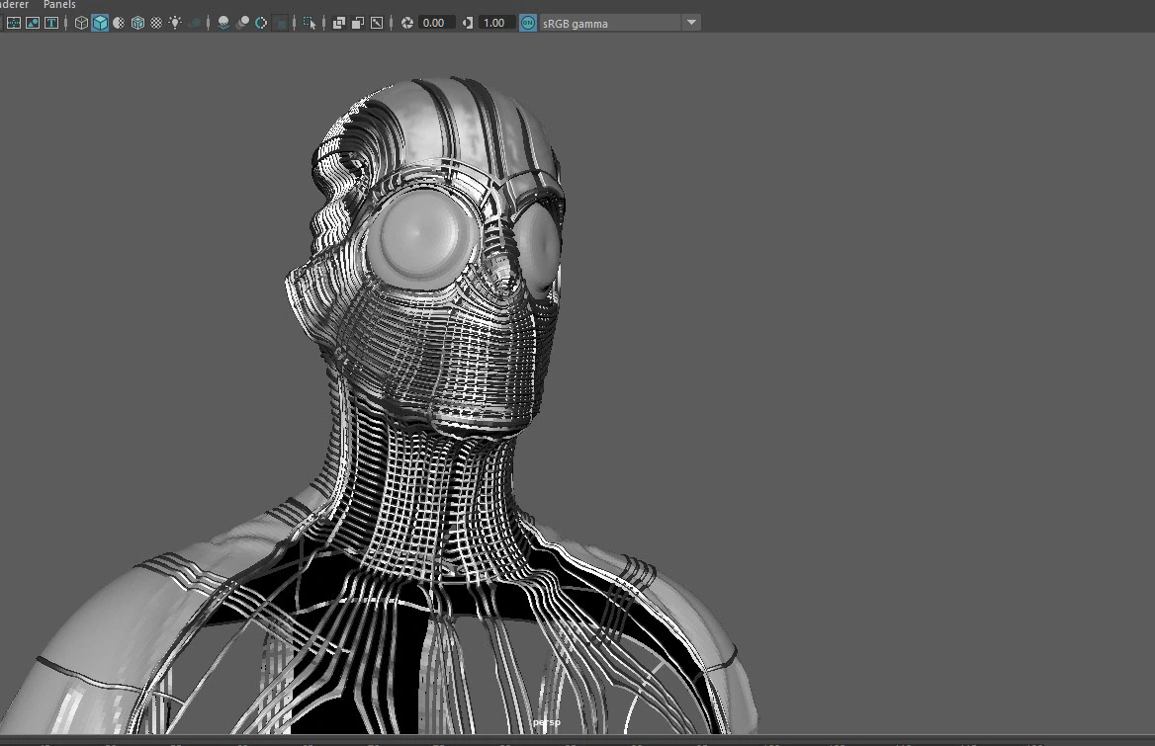The width and height of the screenshot is (1155, 746).
Task: Toggle use default material icon
Action: coord(119,23)
